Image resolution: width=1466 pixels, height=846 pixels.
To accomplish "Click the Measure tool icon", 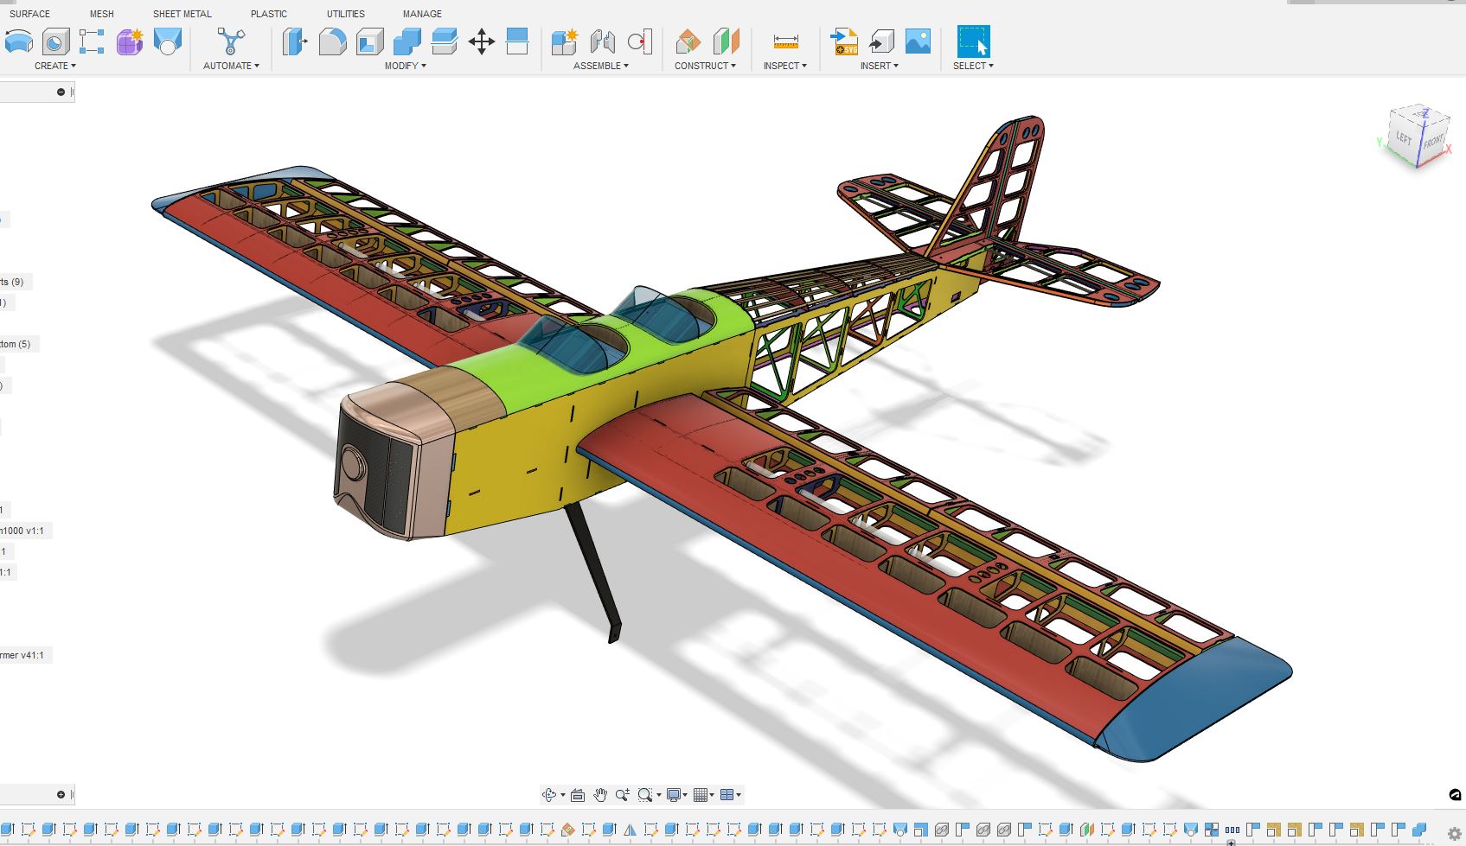I will coord(785,41).
